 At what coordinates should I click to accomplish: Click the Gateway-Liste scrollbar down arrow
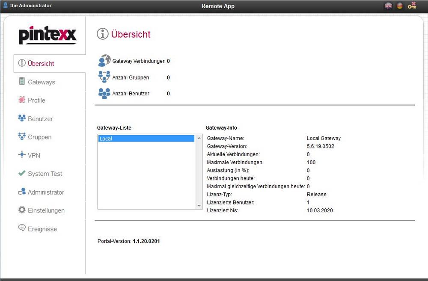(199, 206)
